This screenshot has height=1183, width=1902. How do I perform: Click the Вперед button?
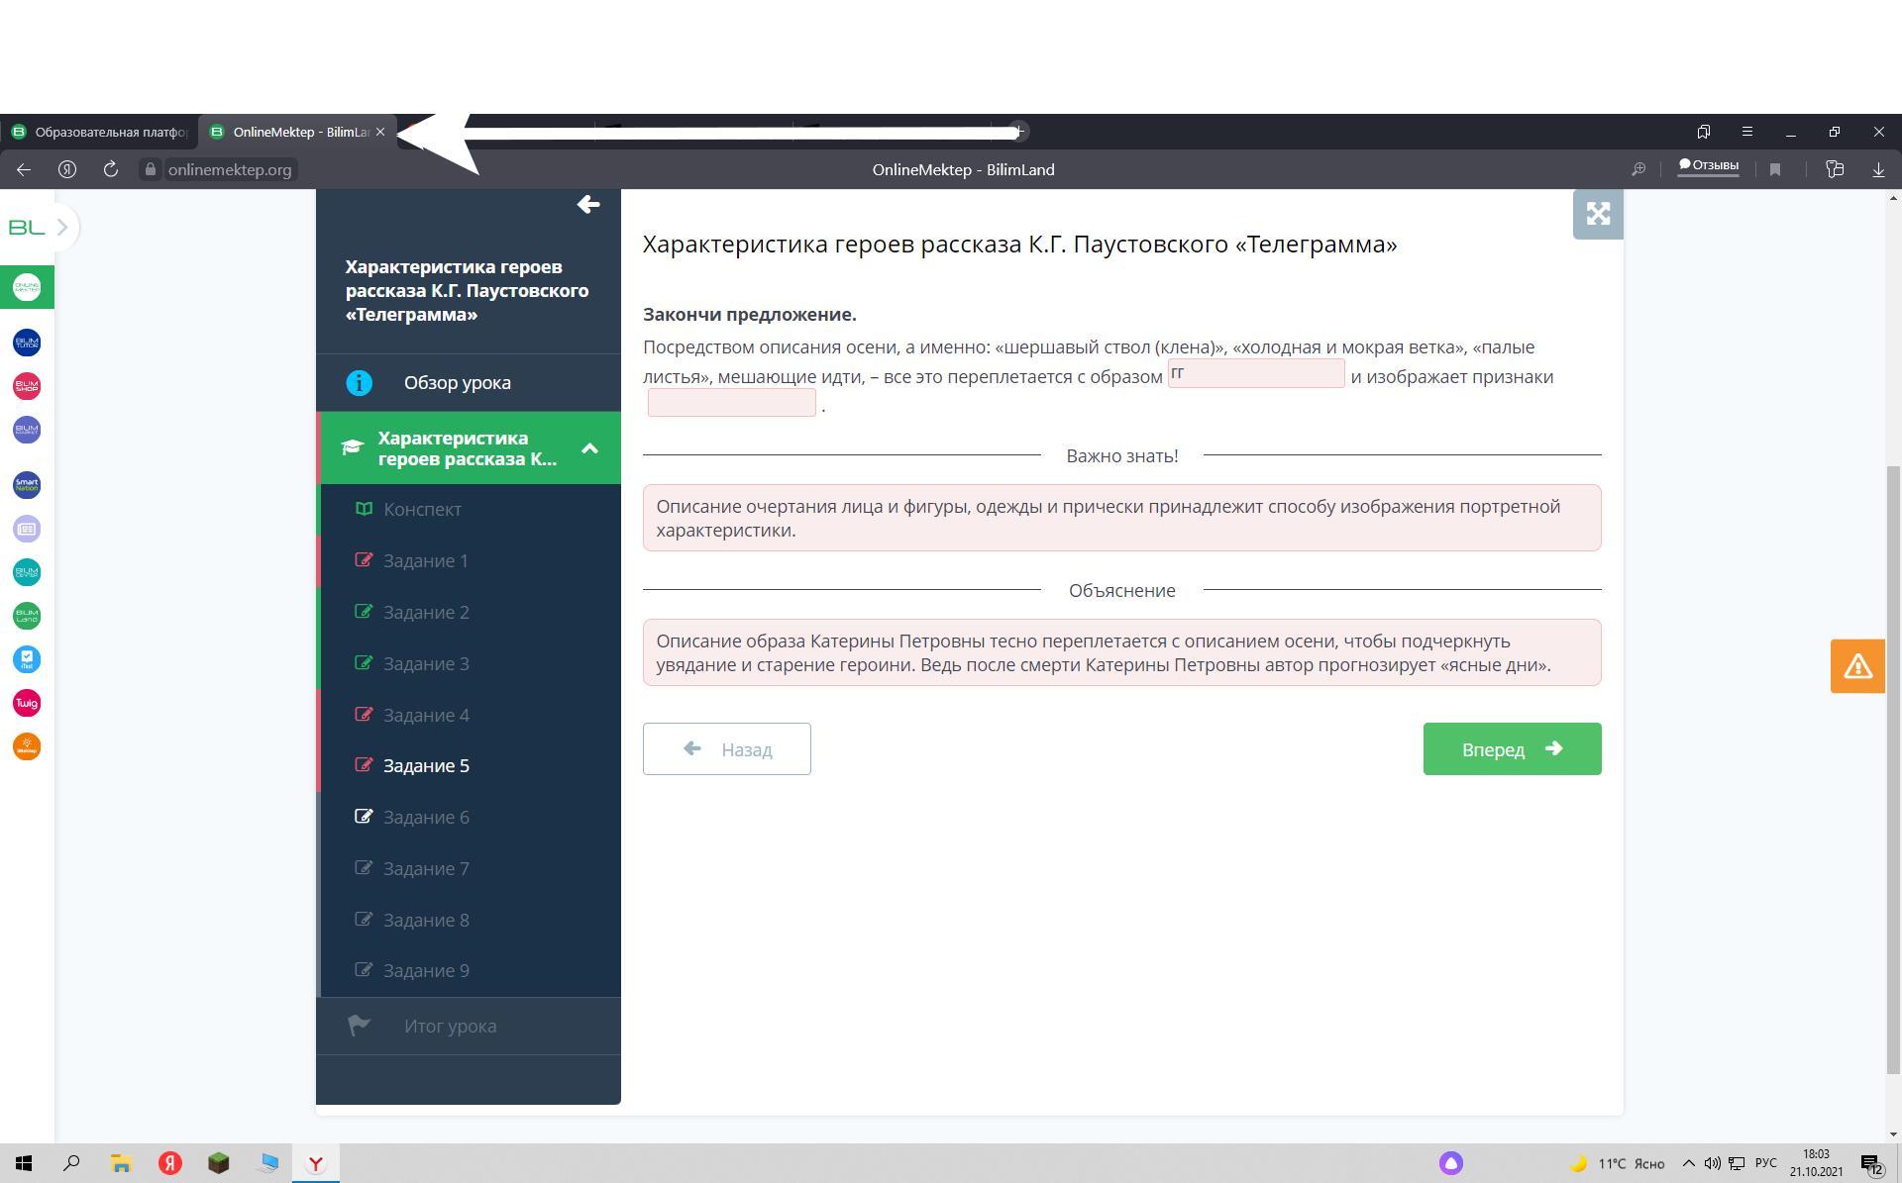click(1511, 749)
